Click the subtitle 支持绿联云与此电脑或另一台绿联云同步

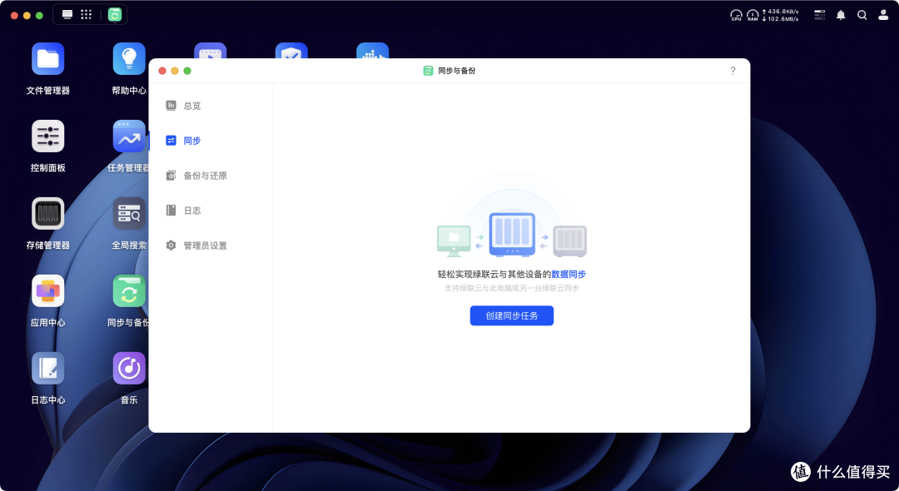[x=511, y=288]
